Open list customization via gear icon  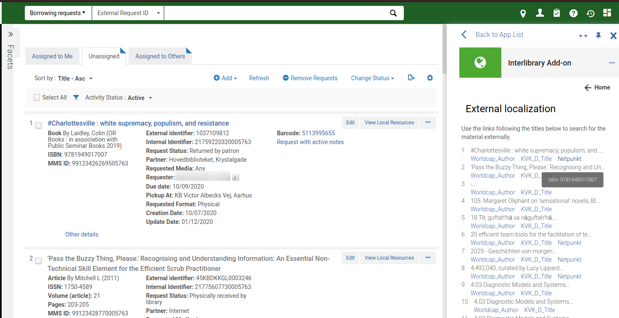tap(429, 78)
